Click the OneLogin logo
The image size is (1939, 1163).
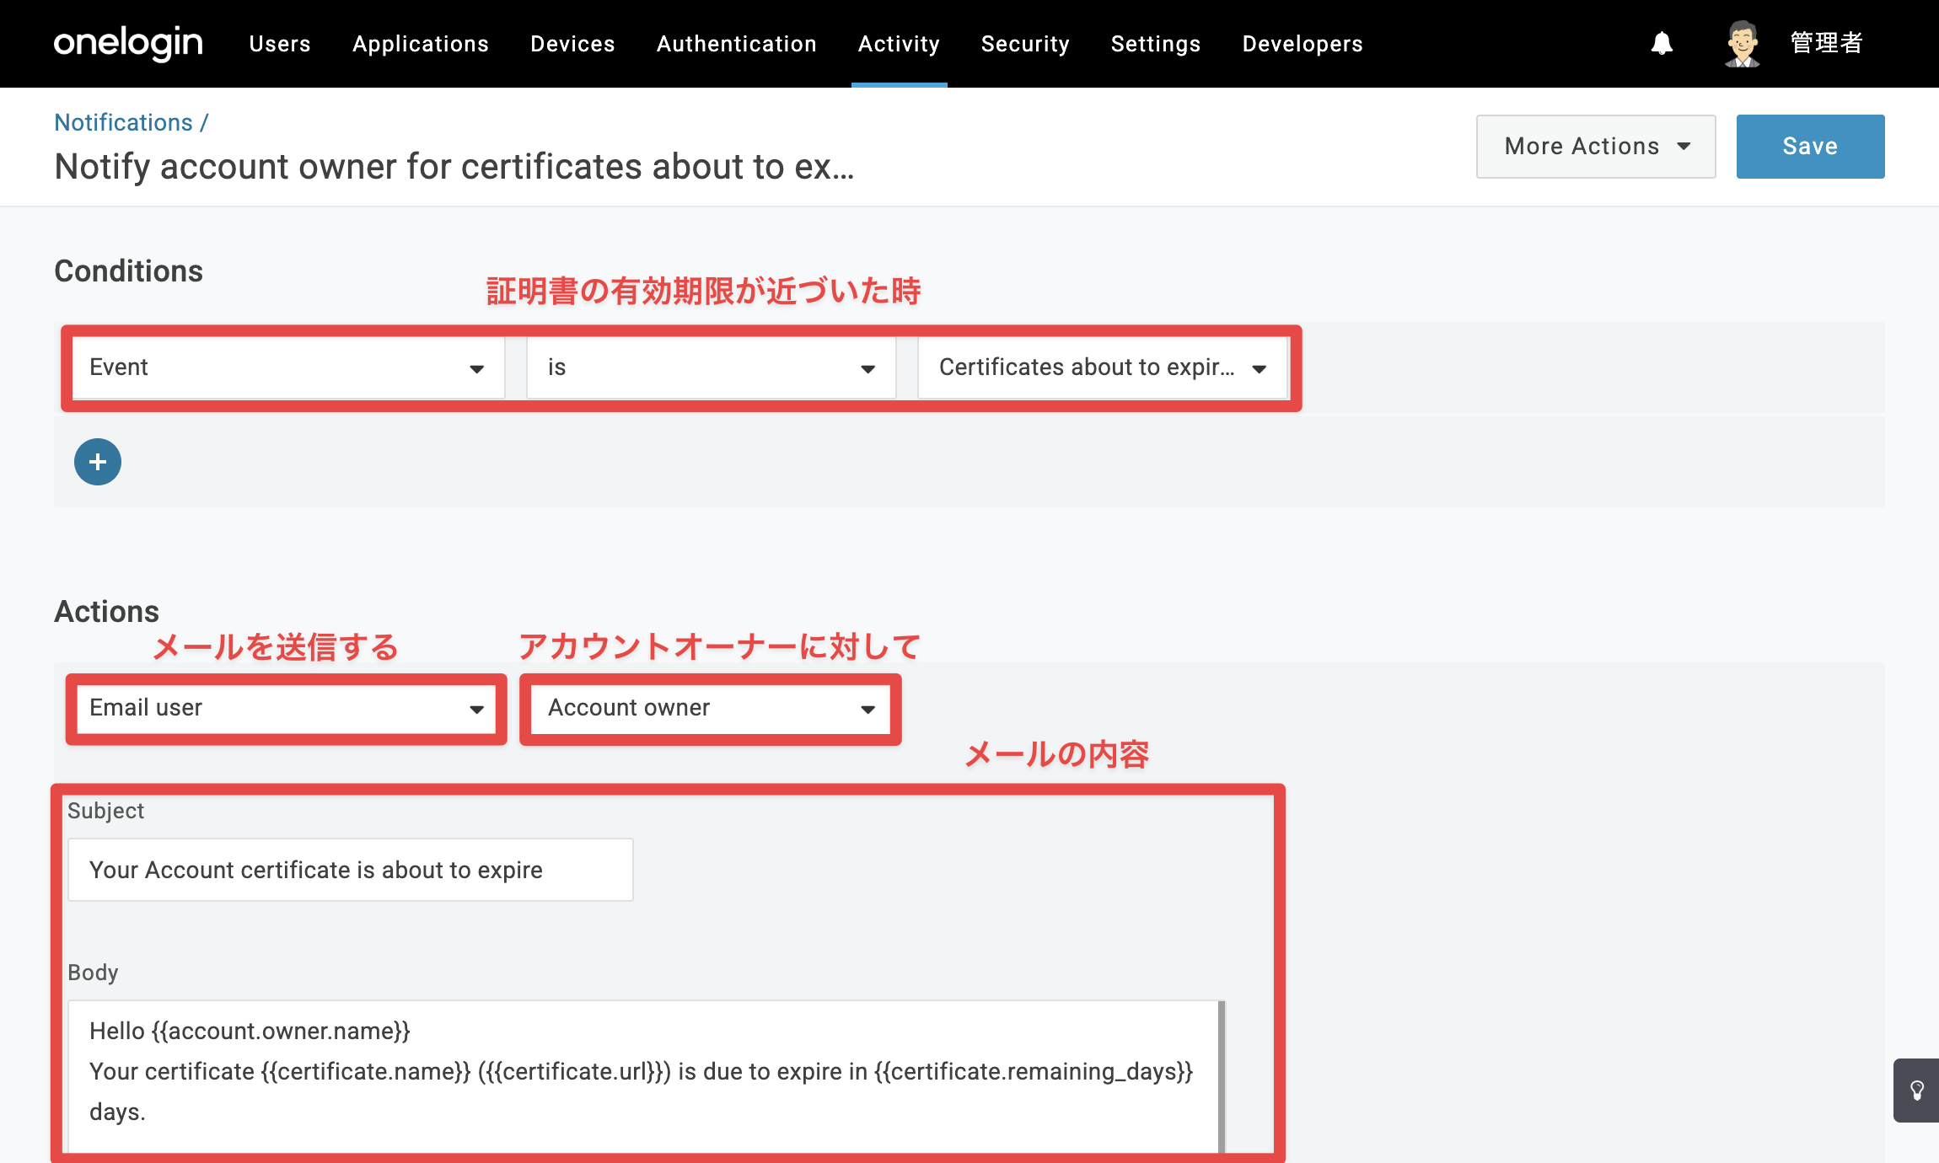coord(128,43)
